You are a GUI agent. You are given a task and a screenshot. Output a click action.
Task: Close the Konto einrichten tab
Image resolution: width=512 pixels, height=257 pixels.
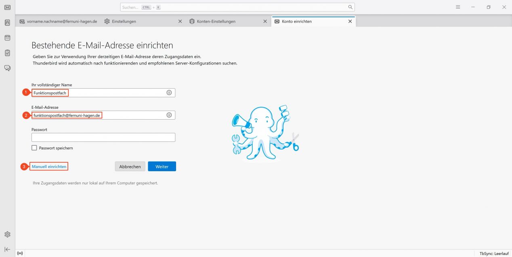tap(350, 21)
